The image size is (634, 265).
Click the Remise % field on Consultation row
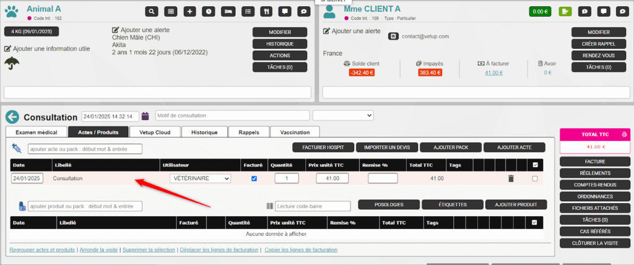(x=383, y=178)
